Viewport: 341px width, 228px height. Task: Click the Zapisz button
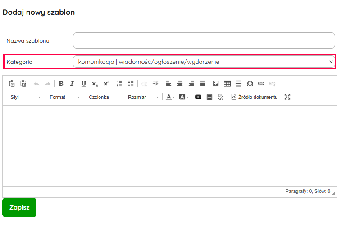pyautogui.click(x=19, y=208)
